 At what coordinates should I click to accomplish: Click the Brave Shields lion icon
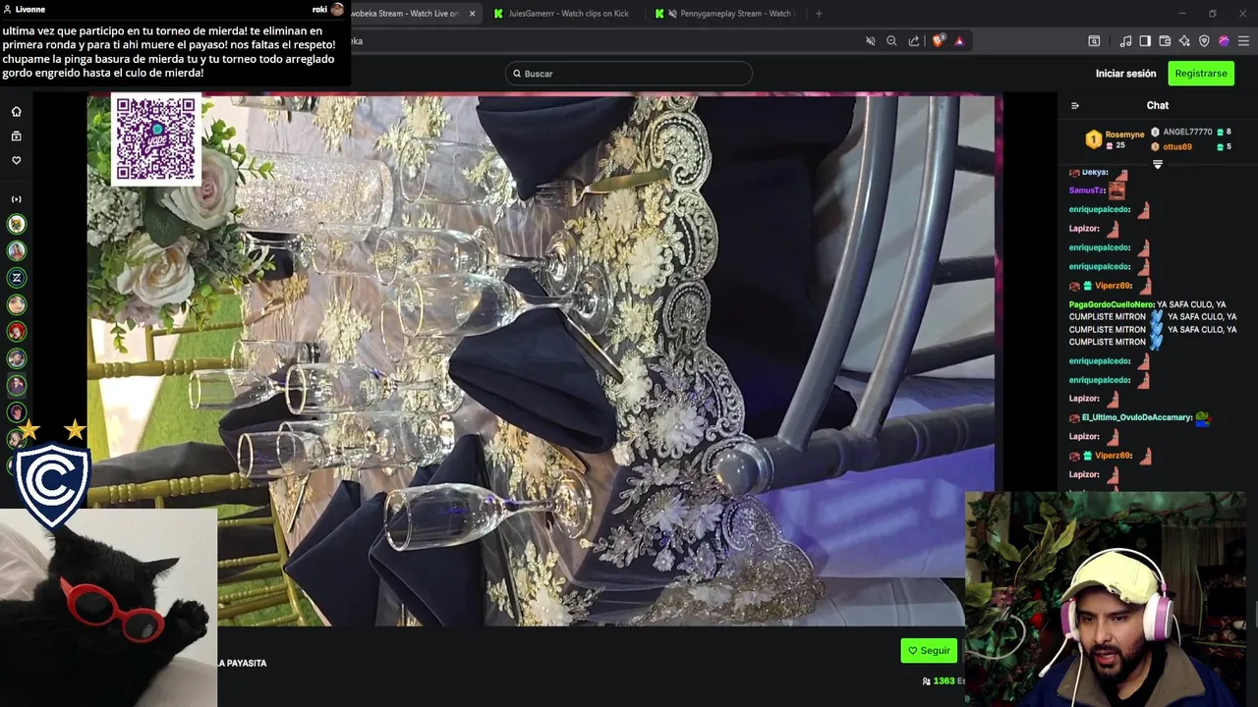tap(938, 41)
